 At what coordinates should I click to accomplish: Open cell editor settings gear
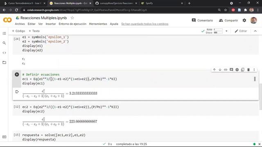pyautogui.click(x=237, y=70)
